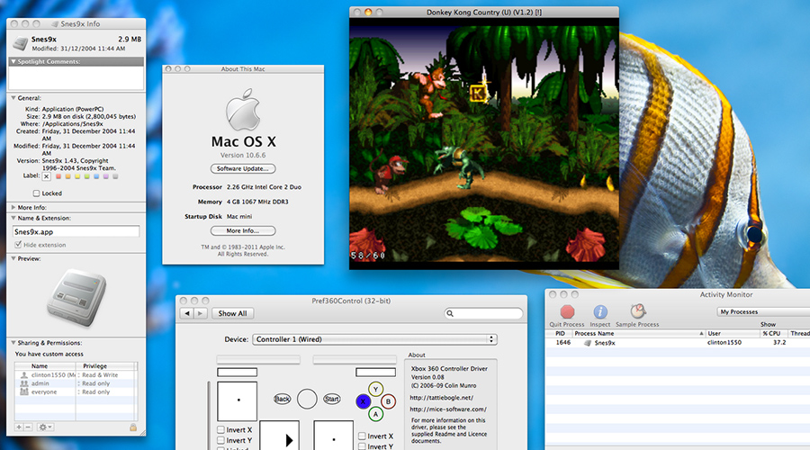Collapse the Spotlight Comments section
This screenshot has height=450, width=810.
(x=13, y=61)
